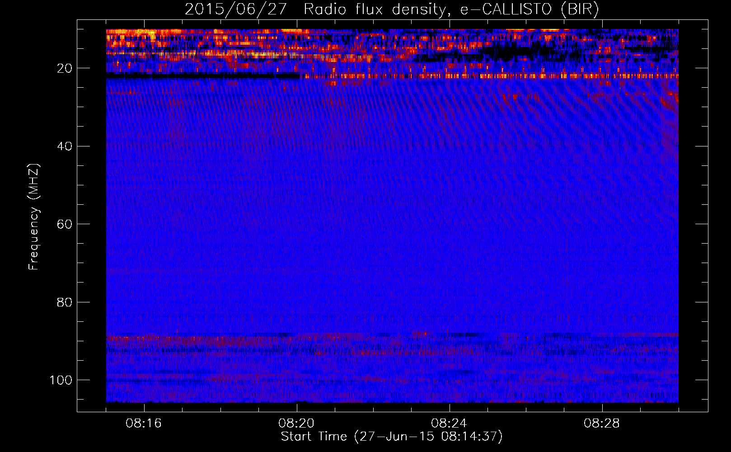Image resolution: width=731 pixels, height=452 pixels.
Task: Click the 60 MHz frequency tick label
Action: (x=65, y=224)
